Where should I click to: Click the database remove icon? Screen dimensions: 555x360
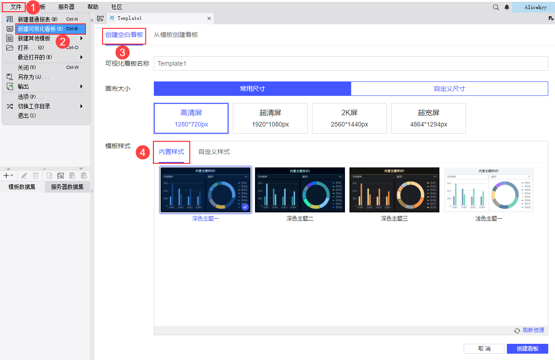point(84,175)
